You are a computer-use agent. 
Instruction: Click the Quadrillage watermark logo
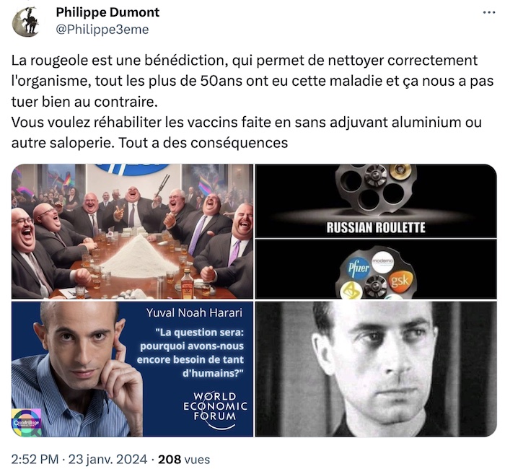(27, 422)
